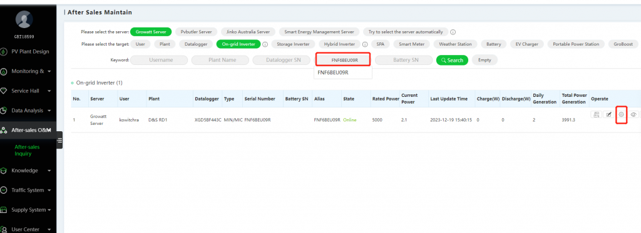The width and height of the screenshot is (641, 233).
Task: Click the GRT18599 account name
Action: coord(24,36)
